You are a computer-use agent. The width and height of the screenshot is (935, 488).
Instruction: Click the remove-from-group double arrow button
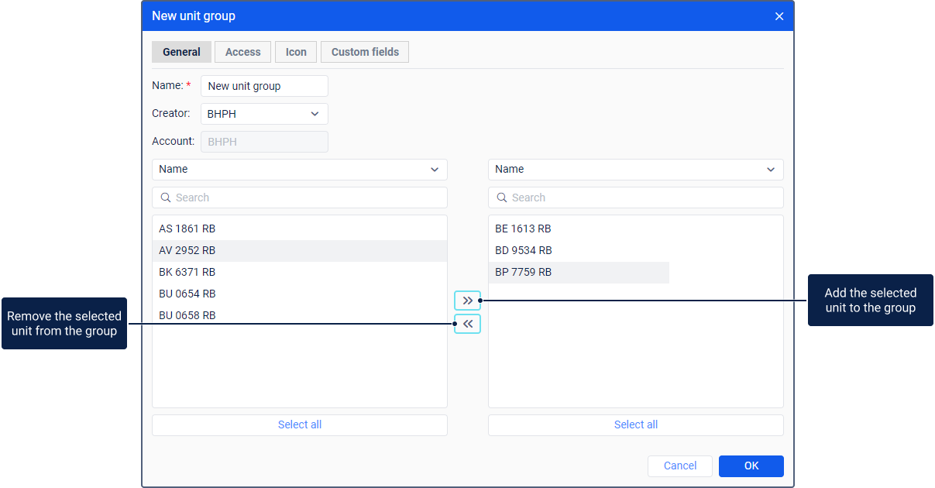click(x=467, y=324)
